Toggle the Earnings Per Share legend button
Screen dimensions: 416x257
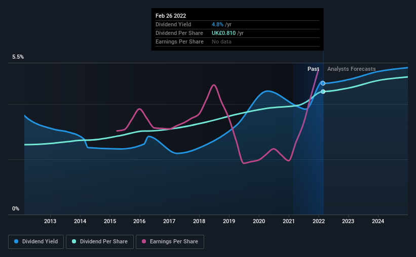pos(170,242)
